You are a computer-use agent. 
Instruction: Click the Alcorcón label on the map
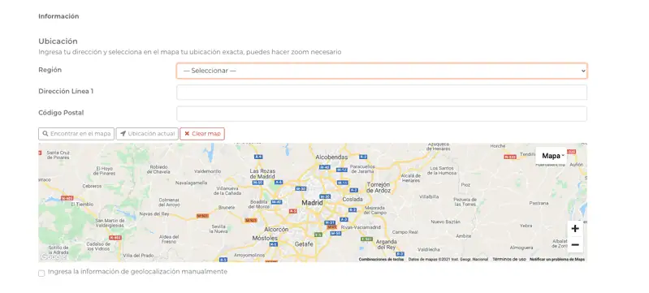276,229
